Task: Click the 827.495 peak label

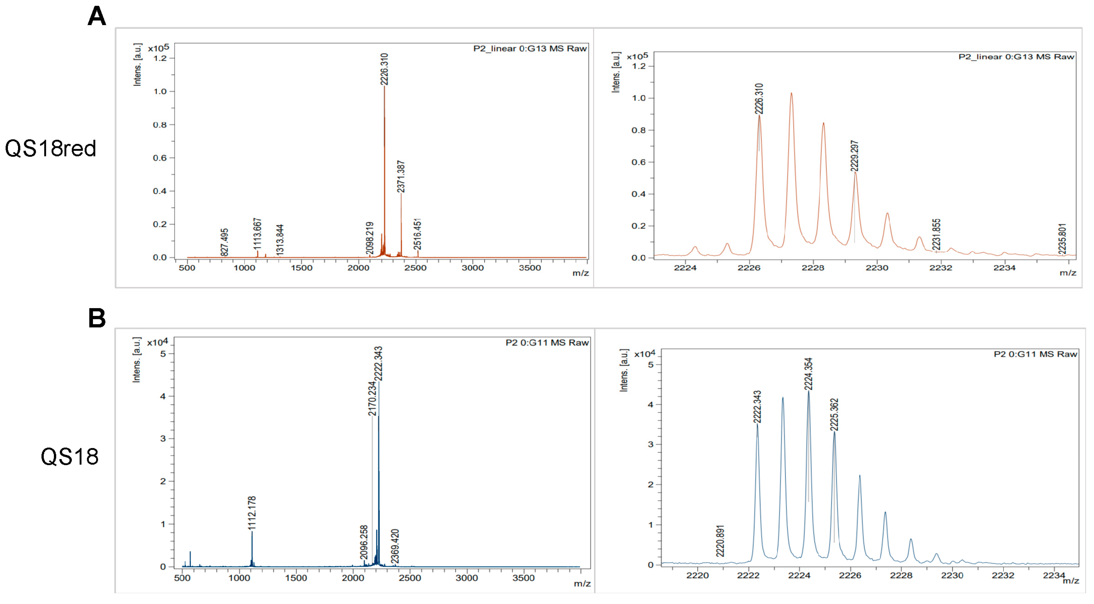Action: click(225, 242)
